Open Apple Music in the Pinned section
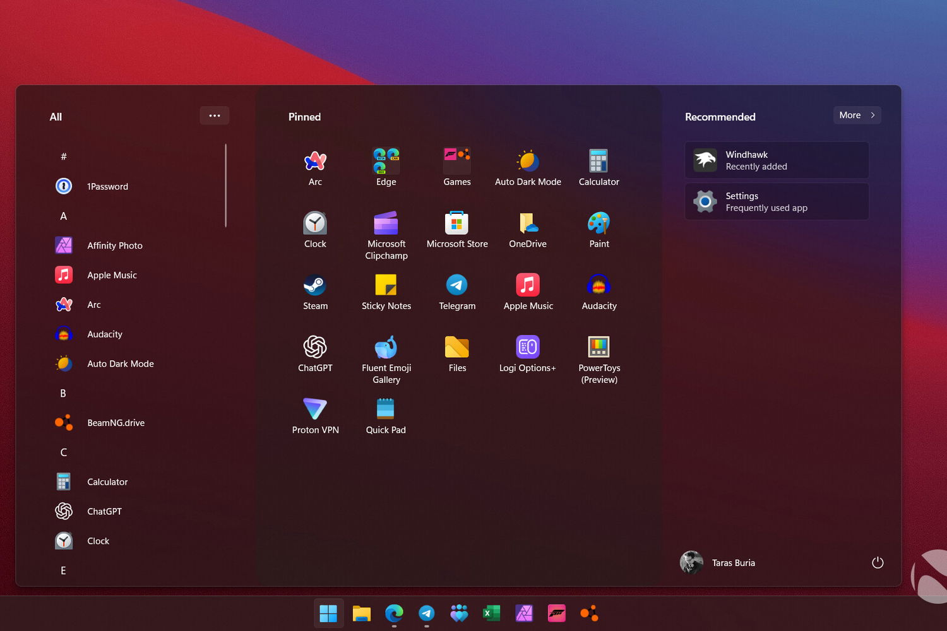Image resolution: width=947 pixels, height=631 pixels. pyautogui.click(x=528, y=292)
